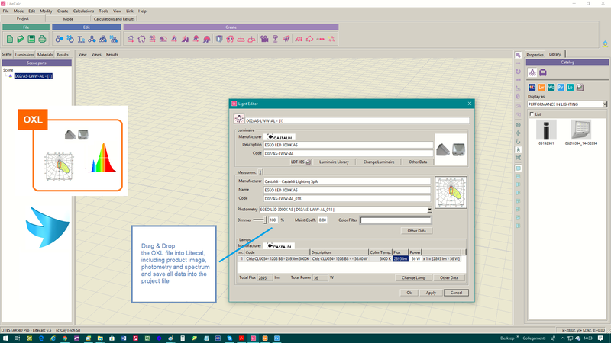The image size is (611, 343).
Task: Switch to Calculations and Results tab
Action: tap(114, 18)
